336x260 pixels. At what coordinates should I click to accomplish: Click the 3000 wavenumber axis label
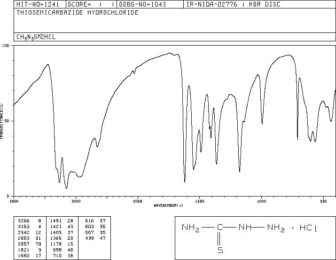(76, 201)
